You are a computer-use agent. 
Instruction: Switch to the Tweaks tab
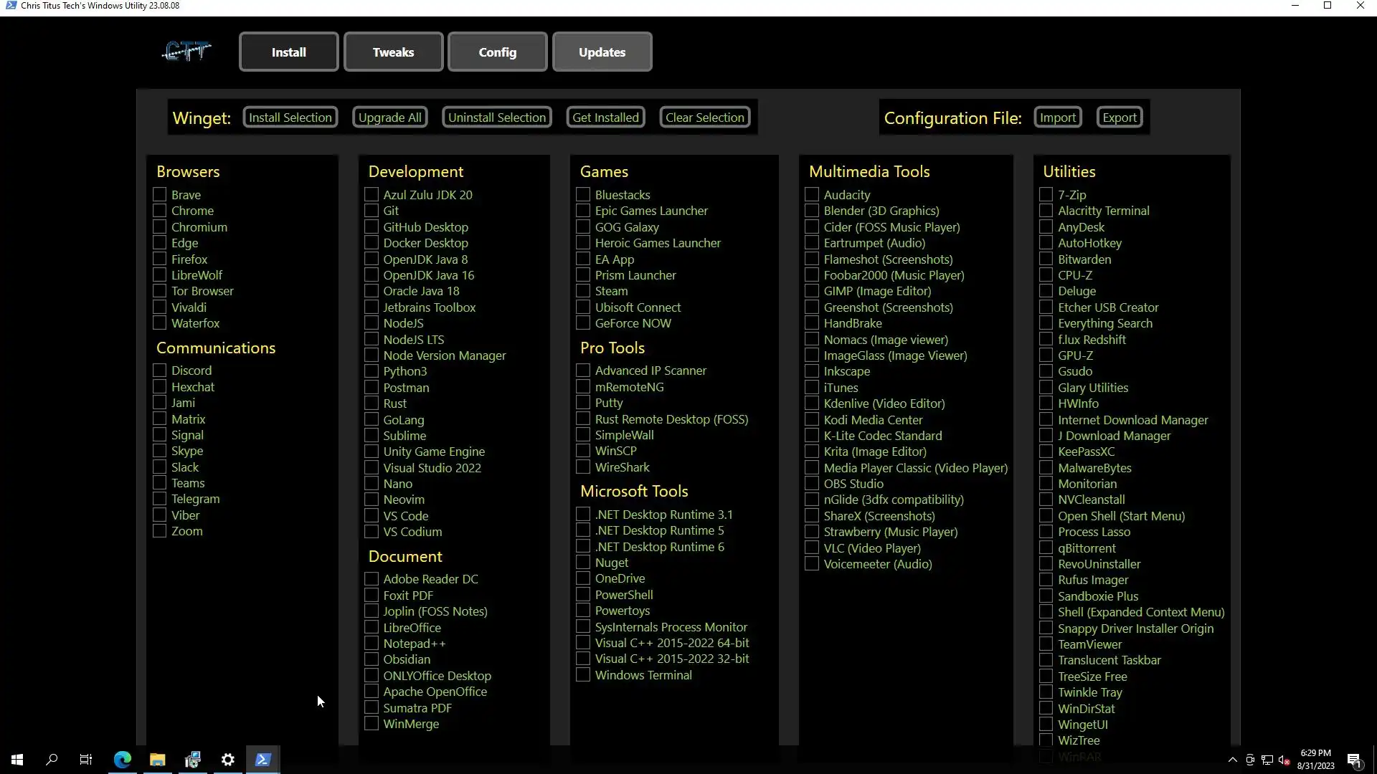[393, 52]
